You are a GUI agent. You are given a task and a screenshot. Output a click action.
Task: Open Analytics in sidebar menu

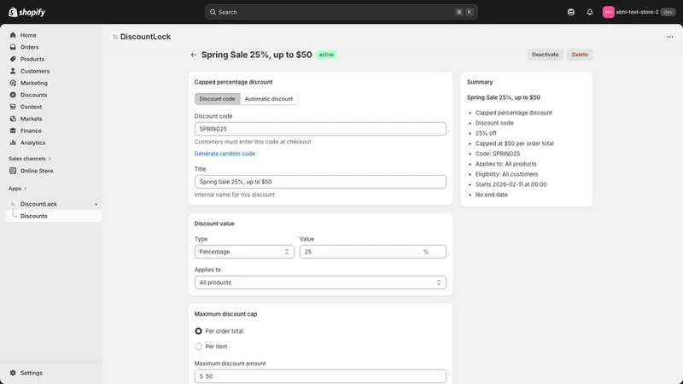(32, 143)
